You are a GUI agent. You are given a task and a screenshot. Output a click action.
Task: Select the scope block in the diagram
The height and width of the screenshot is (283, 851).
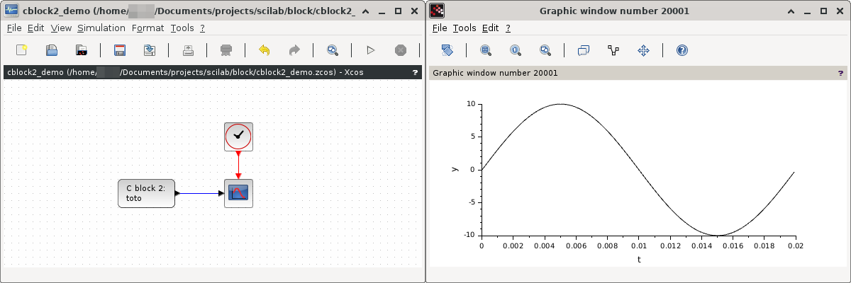pyautogui.click(x=239, y=193)
